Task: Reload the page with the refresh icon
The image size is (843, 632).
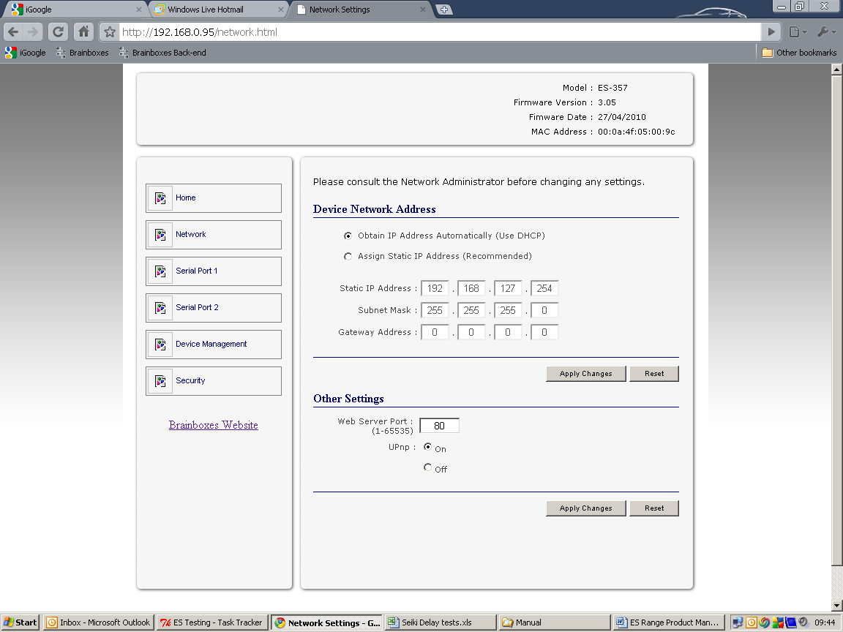Action: [x=58, y=31]
